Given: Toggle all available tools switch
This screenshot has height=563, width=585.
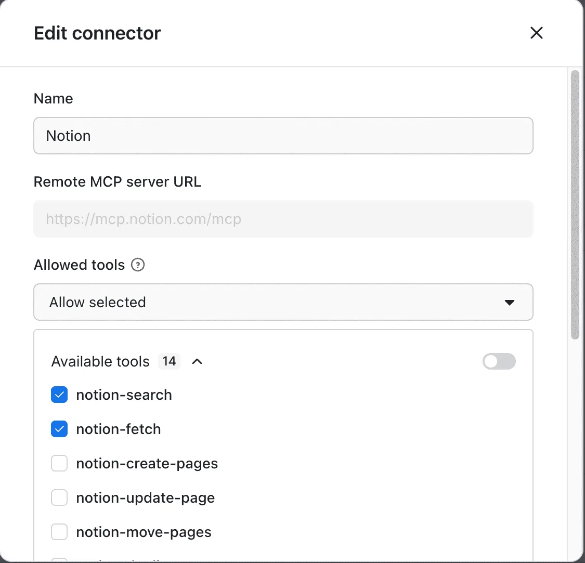Looking at the screenshot, I should coord(499,361).
